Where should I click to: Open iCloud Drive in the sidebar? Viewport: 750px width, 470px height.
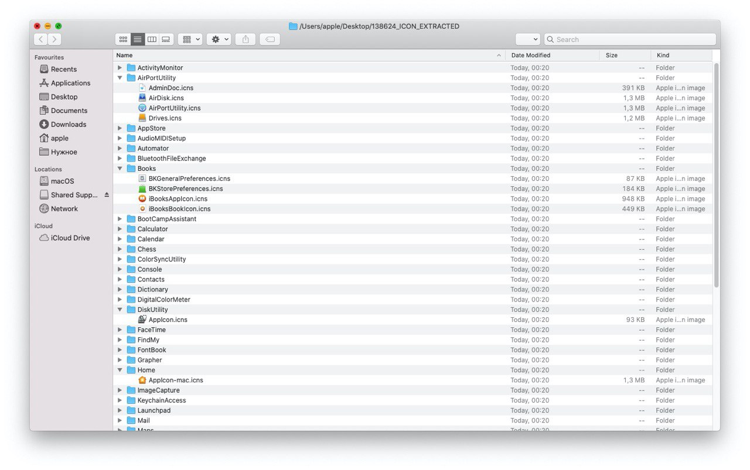pyautogui.click(x=64, y=238)
